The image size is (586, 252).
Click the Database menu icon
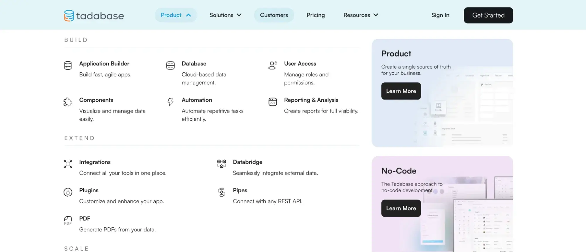point(170,65)
